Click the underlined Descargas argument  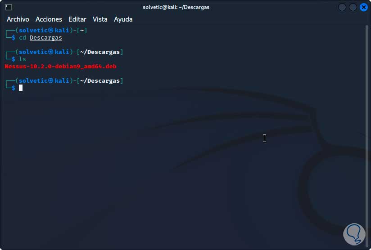tap(46, 38)
